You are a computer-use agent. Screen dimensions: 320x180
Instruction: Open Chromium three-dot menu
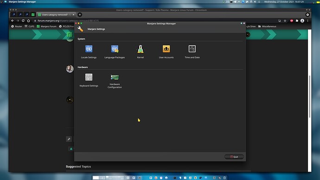tap(307, 20)
